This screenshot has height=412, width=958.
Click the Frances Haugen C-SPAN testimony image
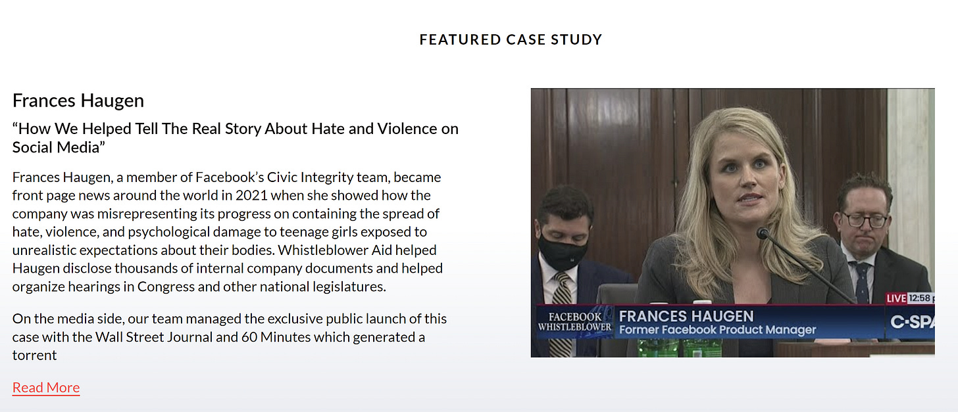click(732, 223)
